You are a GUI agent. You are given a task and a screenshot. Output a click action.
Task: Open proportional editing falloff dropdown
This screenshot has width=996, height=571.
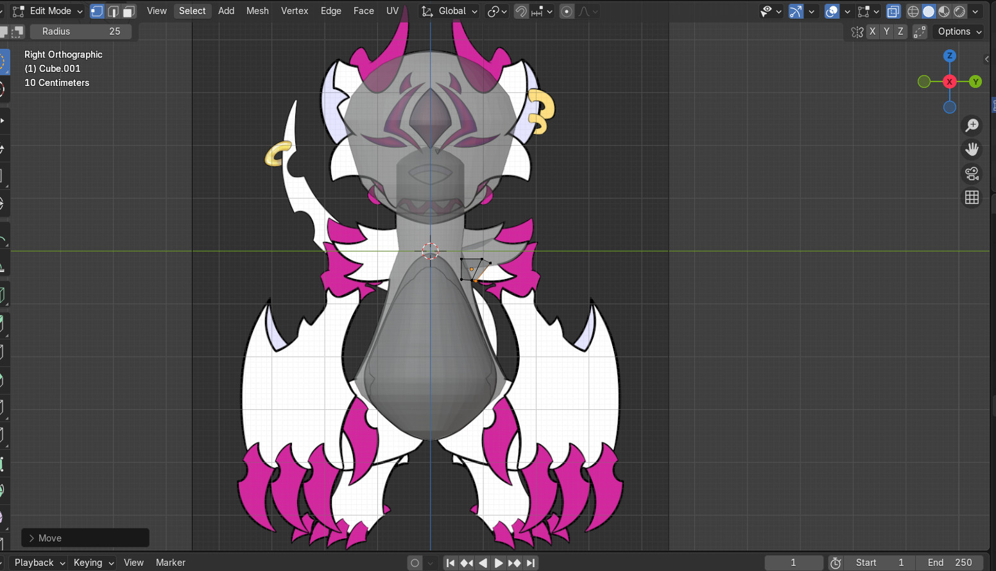pyautogui.click(x=588, y=11)
